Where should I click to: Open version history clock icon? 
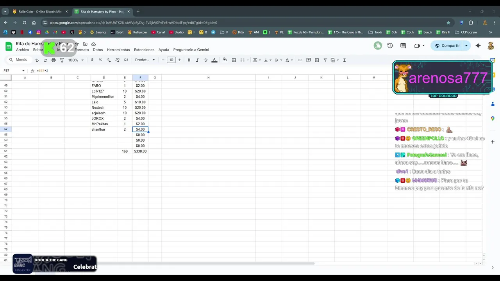click(390, 46)
